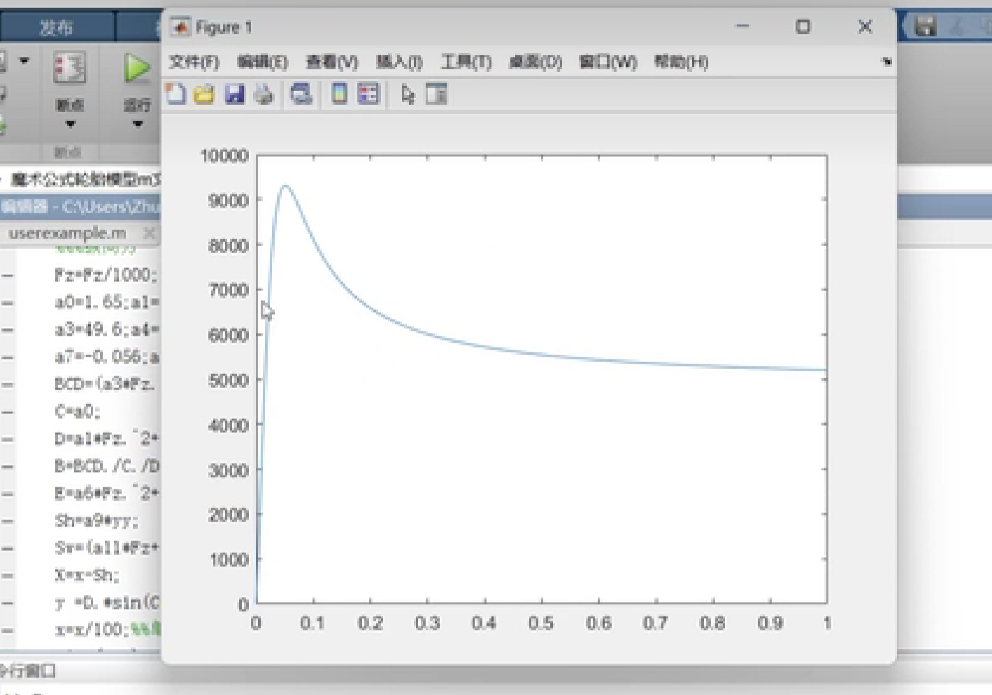
Task: Open the 窗口(W) menu in Figure 1
Action: (608, 62)
